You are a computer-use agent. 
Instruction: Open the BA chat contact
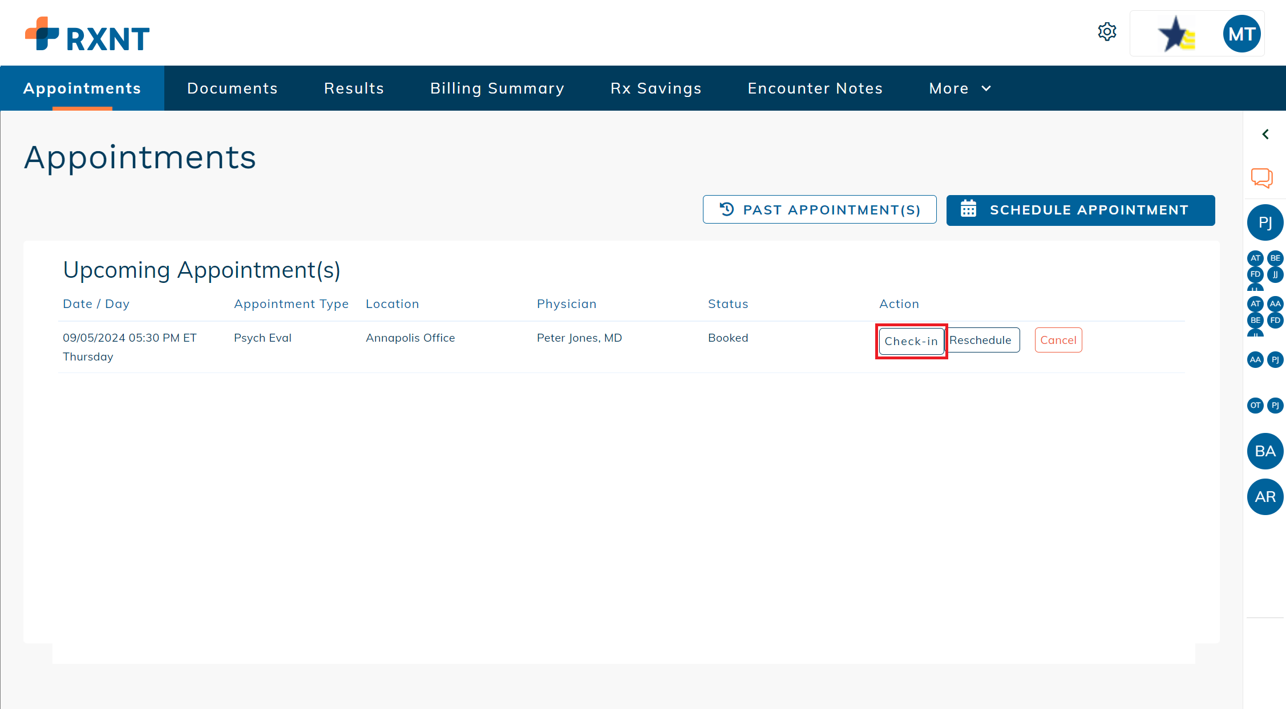1265,451
